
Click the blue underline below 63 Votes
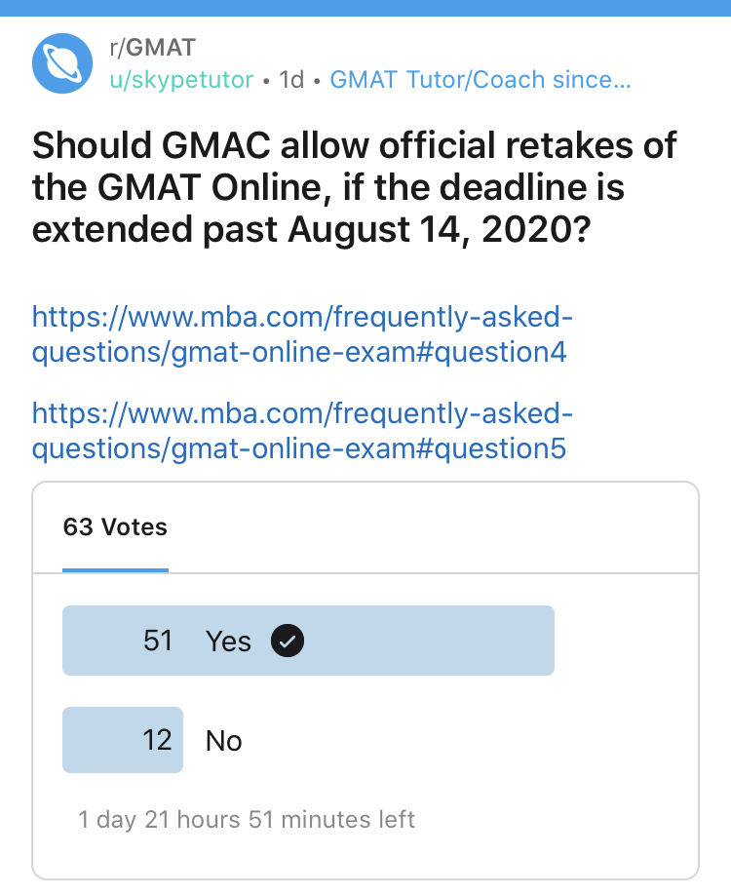click(x=115, y=570)
